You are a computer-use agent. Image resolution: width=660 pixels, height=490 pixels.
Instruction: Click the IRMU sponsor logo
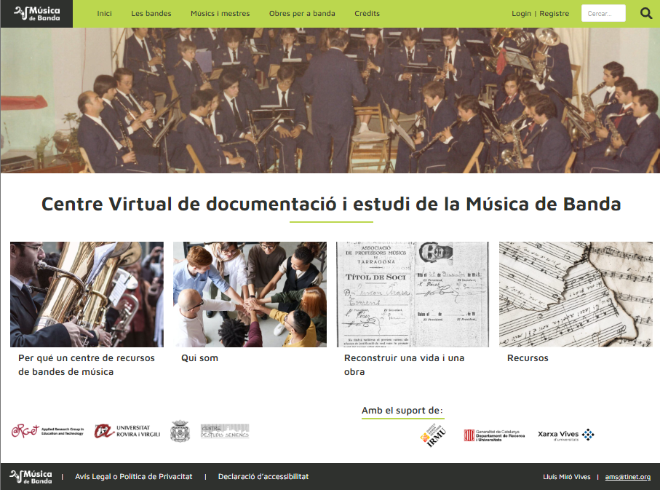point(433,435)
